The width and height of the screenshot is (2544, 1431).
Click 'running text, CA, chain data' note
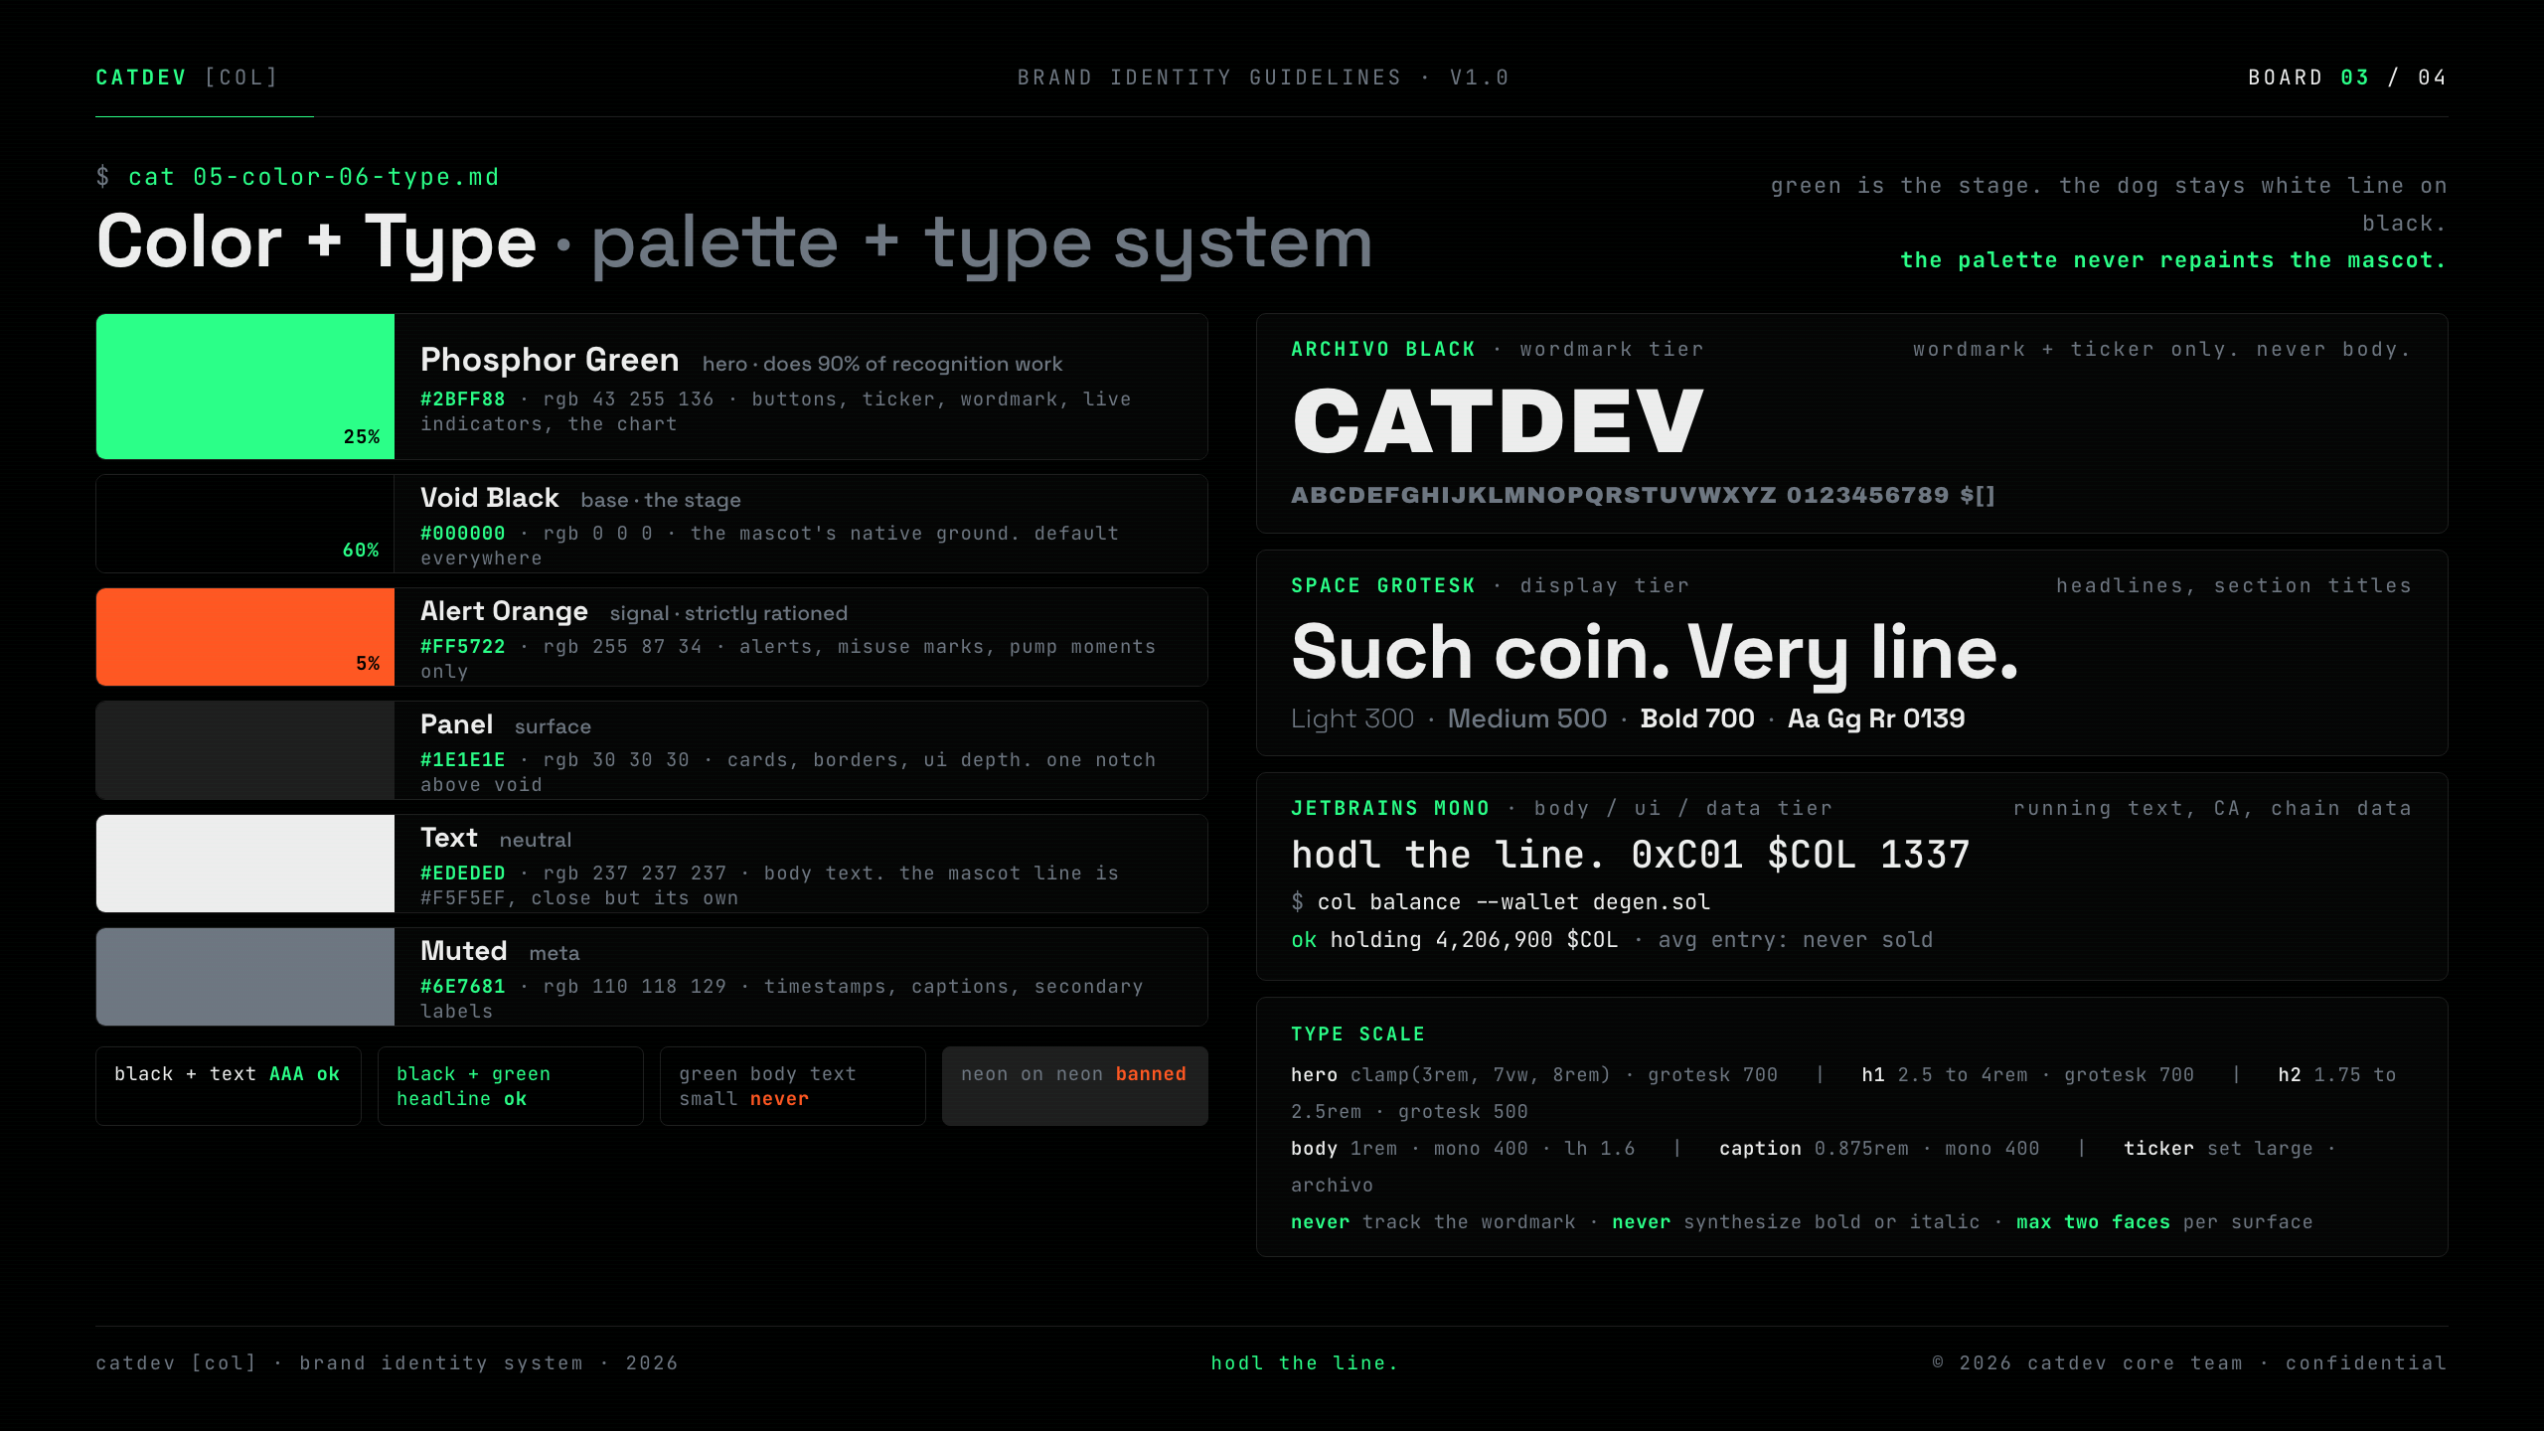click(2212, 809)
